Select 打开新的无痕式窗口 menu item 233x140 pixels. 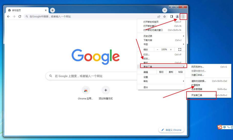tap(161, 30)
